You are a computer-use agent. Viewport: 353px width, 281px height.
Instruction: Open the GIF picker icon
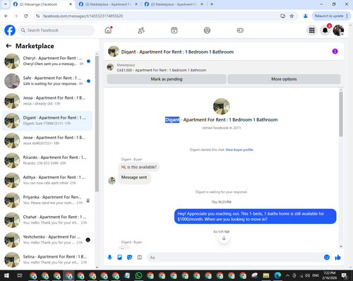click(x=140, y=257)
